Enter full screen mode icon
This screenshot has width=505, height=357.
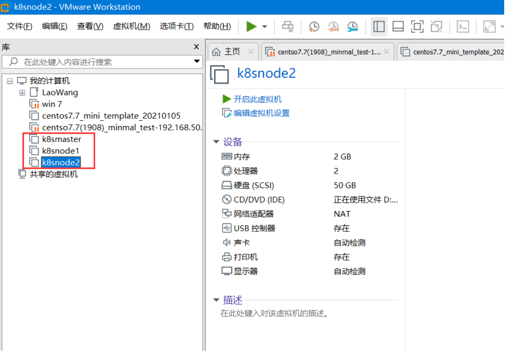[x=417, y=27]
